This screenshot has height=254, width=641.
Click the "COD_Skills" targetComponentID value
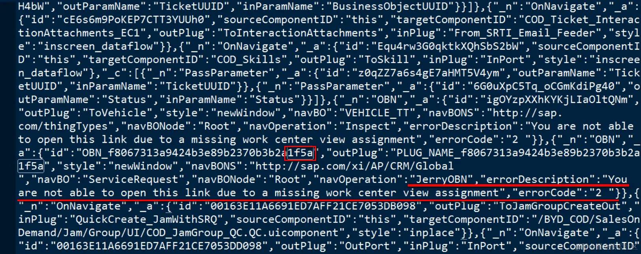click(249, 60)
